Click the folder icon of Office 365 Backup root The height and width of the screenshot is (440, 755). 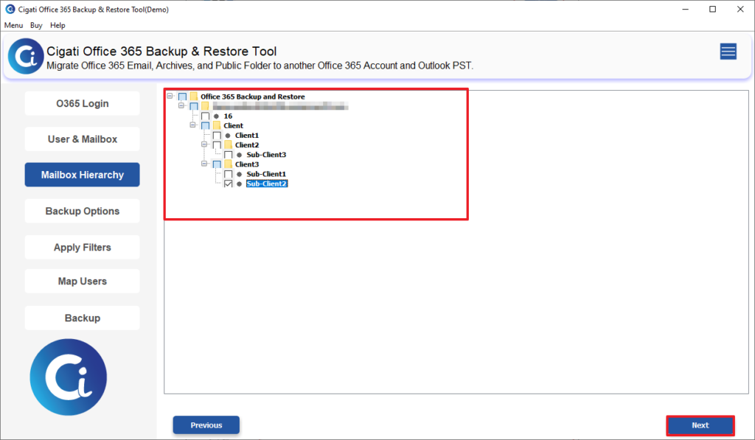194,97
